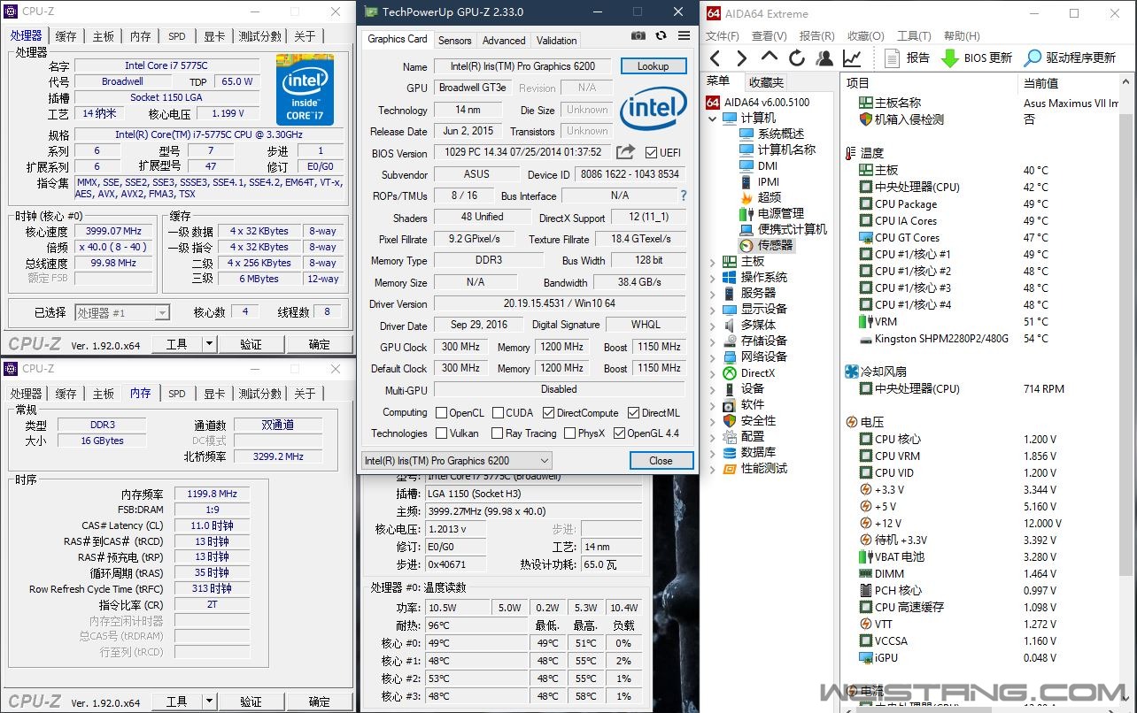The width and height of the screenshot is (1137, 713).
Task: Toggle the Vulkan checkbox
Action: [x=441, y=433]
